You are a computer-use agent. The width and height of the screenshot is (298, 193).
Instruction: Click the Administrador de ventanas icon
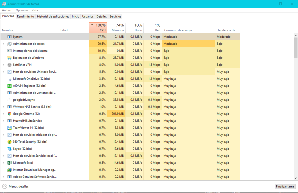click(x=9, y=93)
